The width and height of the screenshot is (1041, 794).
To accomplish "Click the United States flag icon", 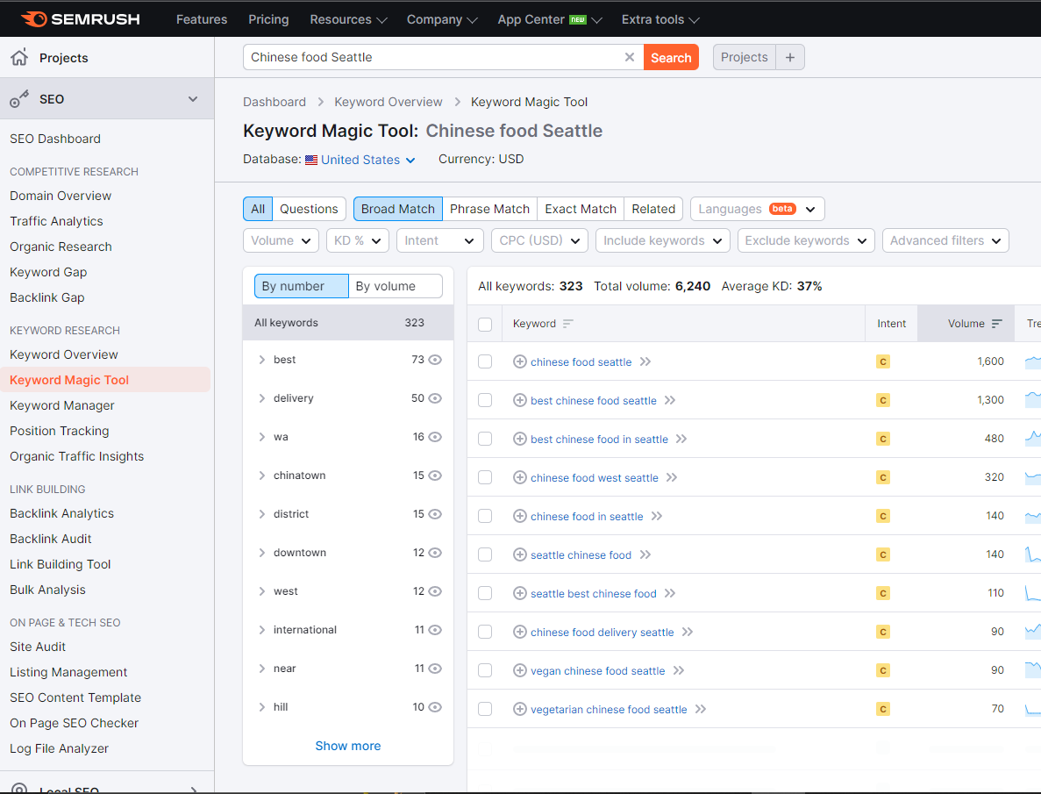I will (311, 161).
